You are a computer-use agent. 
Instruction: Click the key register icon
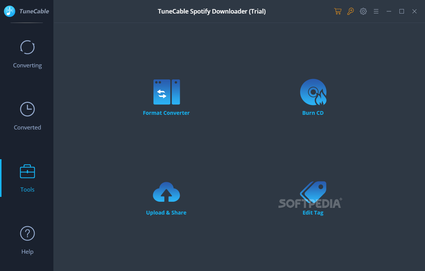[351, 11]
